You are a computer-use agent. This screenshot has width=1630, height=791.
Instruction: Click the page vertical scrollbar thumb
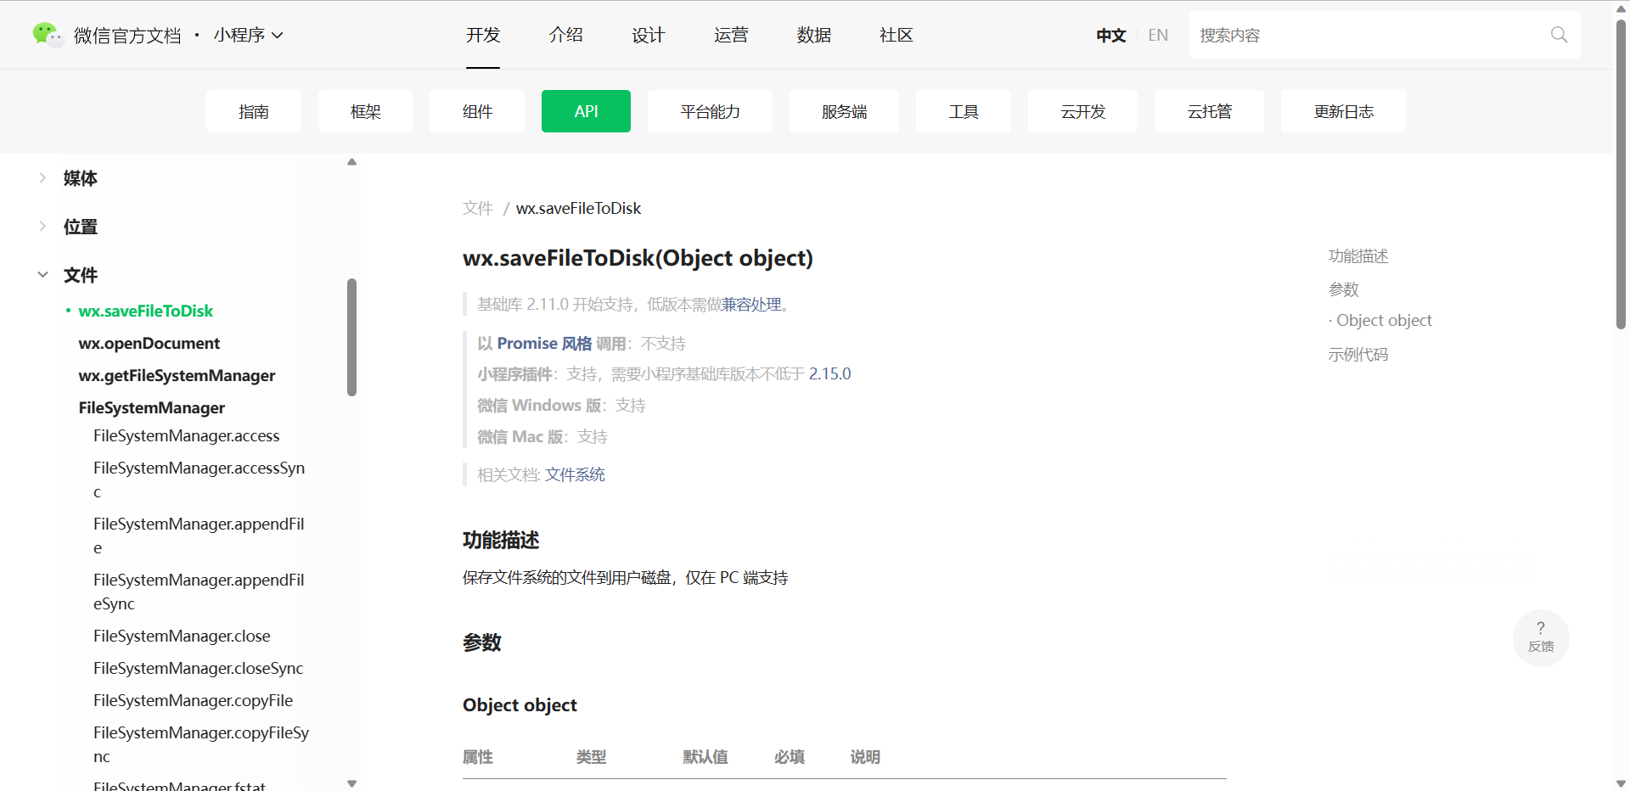point(1621,174)
